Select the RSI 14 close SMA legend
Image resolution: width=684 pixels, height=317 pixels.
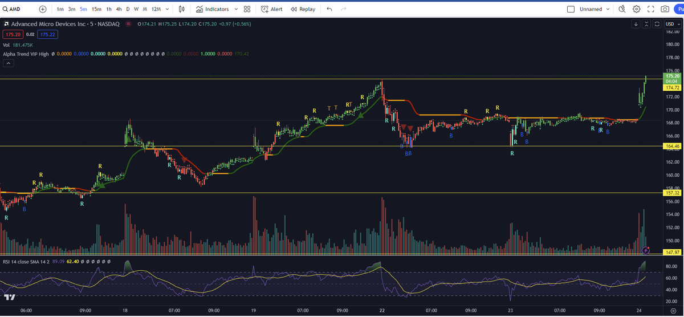coord(26,261)
